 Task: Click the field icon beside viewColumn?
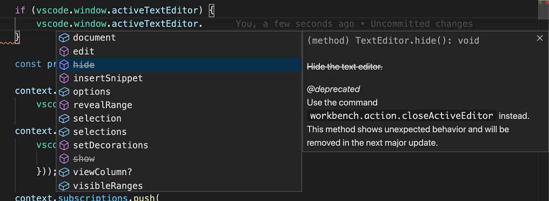[x=64, y=172]
